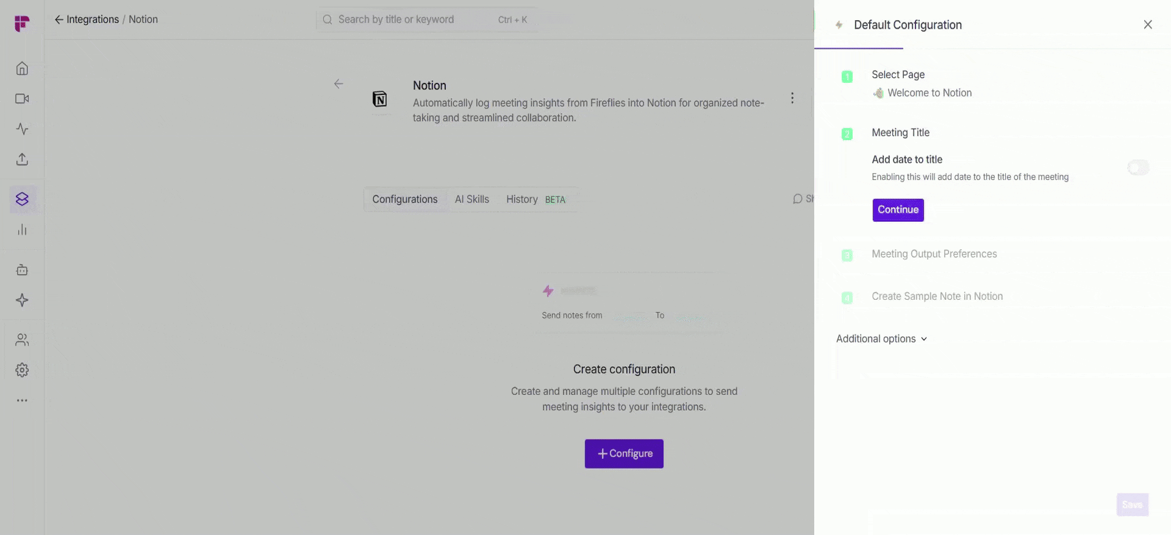Open the More three-dots sidebar icon
This screenshot has width=1171, height=535.
point(22,401)
